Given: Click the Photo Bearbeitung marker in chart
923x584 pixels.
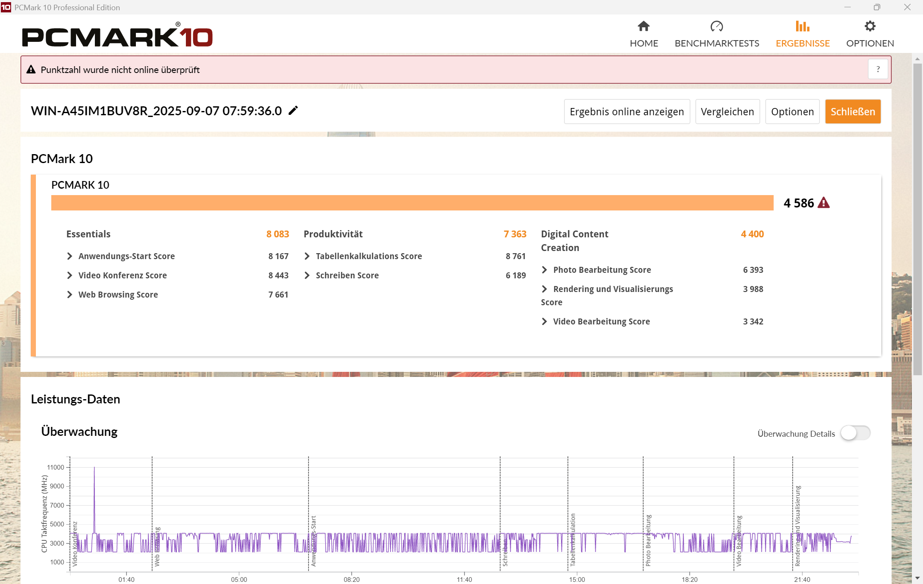Looking at the screenshot, I should coord(648,540).
